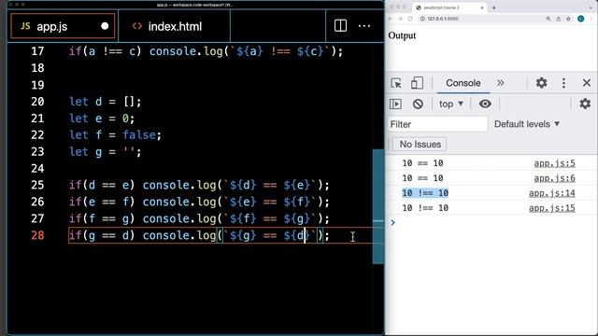This screenshot has width=598, height=336.
Task: Click line number 20 in gutter
Action: [37, 102]
